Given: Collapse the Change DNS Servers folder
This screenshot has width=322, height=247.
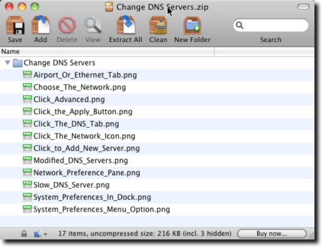Looking at the screenshot, I should coord(8,62).
